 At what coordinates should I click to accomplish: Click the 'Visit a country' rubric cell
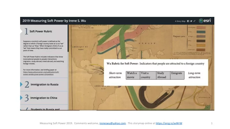148,75
